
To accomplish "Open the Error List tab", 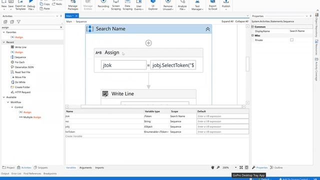I will coord(16,173).
